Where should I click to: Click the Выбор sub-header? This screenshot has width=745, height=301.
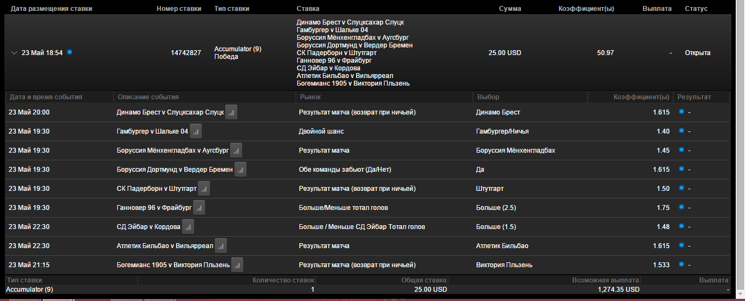(488, 97)
